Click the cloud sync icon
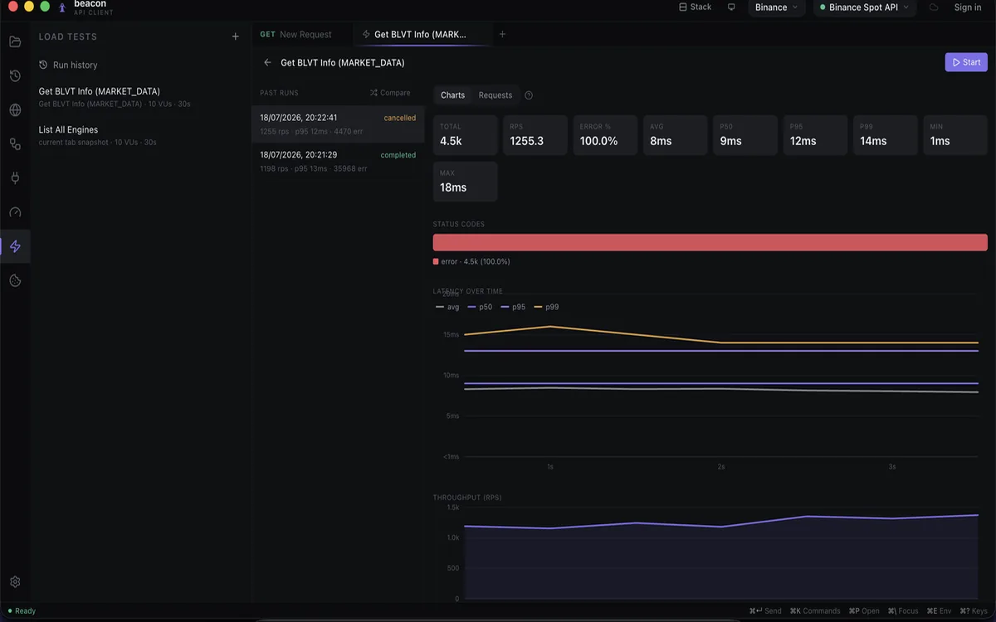Image resolution: width=996 pixels, height=622 pixels. (x=934, y=7)
